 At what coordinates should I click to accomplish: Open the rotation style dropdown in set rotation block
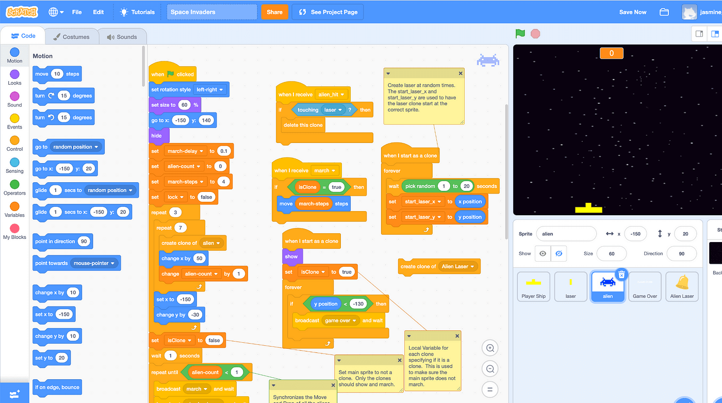(x=211, y=89)
